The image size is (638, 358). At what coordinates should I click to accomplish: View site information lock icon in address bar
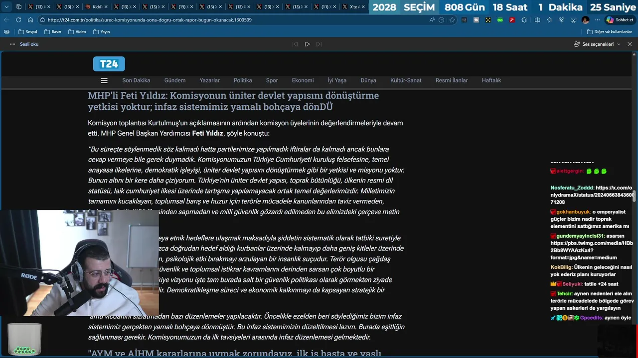click(43, 20)
